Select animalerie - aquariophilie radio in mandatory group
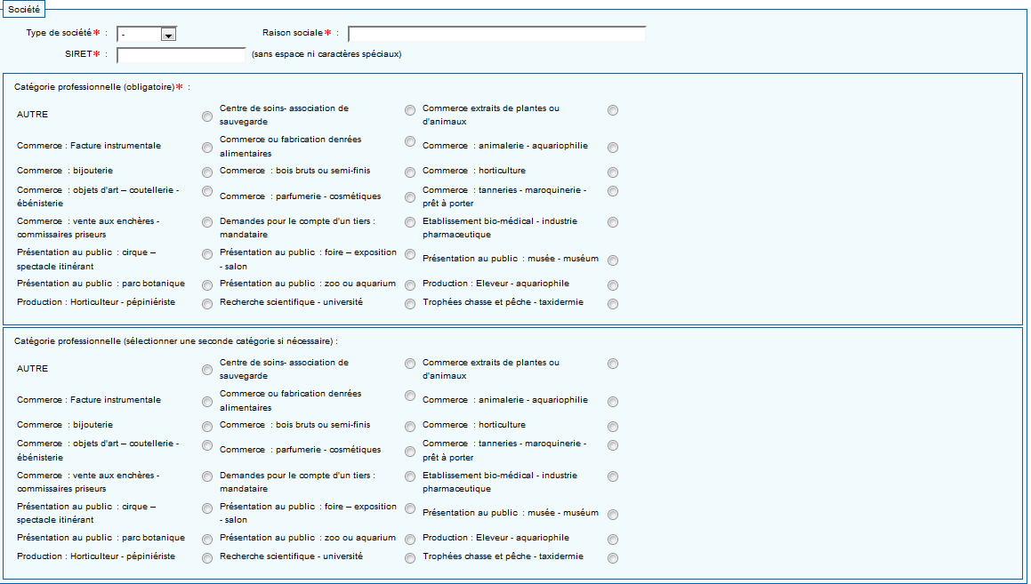The height and width of the screenshot is (584, 1031). point(613,148)
